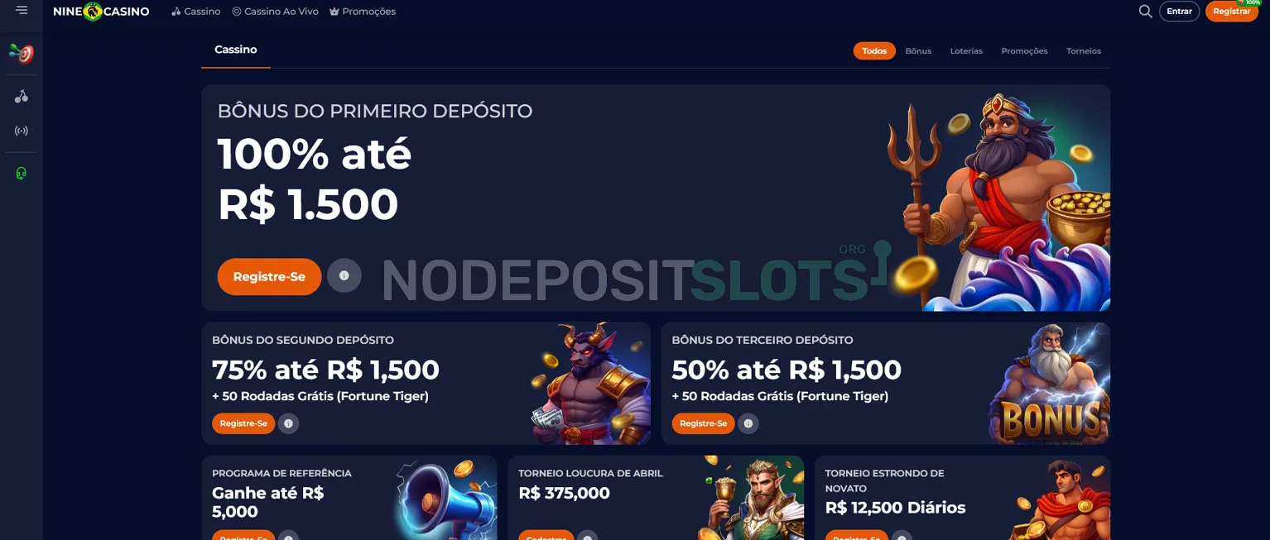Open the hamburger menu icon
Image resolution: width=1270 pixels, height=540 pixels.
click(22, 10)
